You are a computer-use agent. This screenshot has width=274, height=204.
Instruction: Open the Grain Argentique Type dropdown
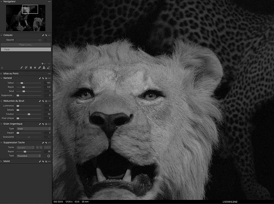point(29,129)
